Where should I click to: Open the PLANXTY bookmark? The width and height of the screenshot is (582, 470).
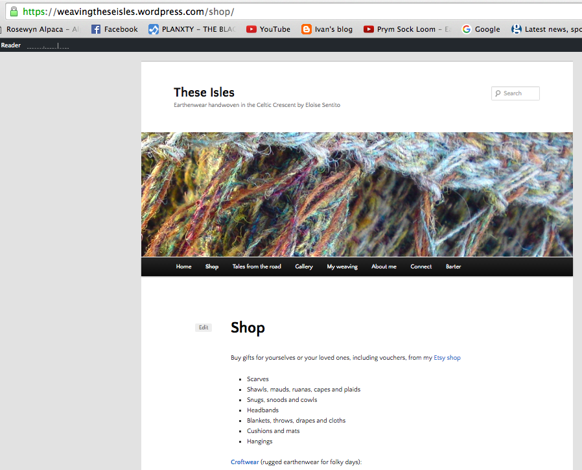coord(191,29)
